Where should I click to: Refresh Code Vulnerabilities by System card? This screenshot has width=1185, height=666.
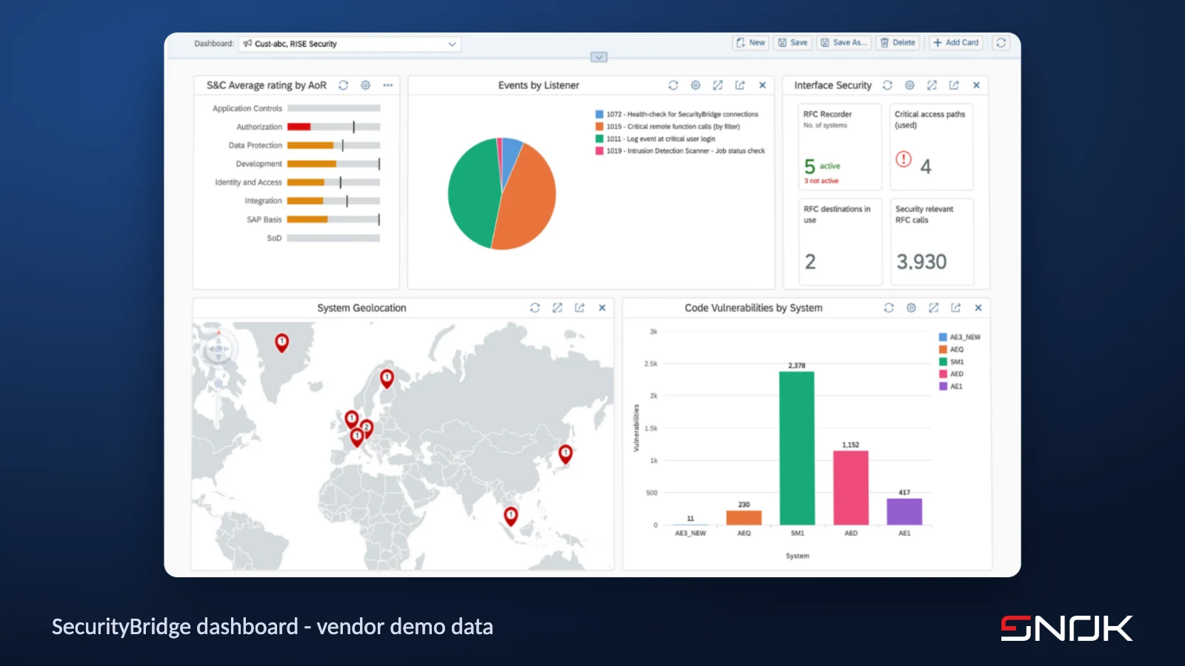pos(889,308)
